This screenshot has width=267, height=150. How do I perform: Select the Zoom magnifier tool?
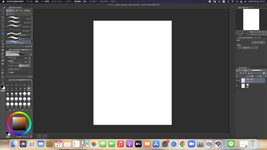click(x=3, y=11)
